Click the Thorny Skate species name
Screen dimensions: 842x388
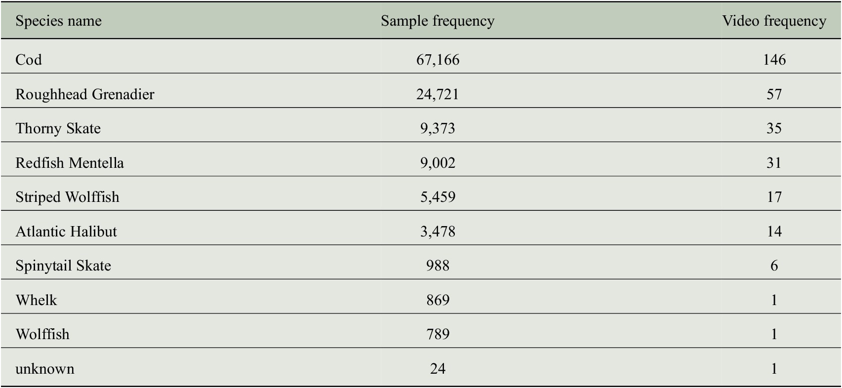58,128
